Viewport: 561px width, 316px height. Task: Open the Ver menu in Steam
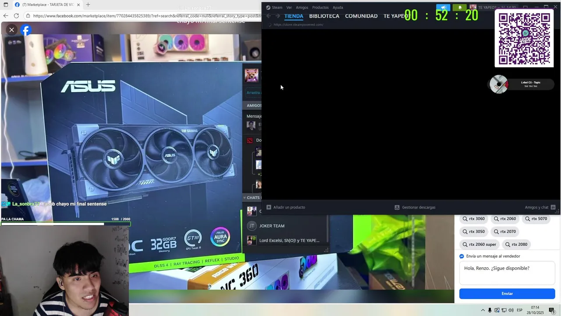tap(289, 7)
